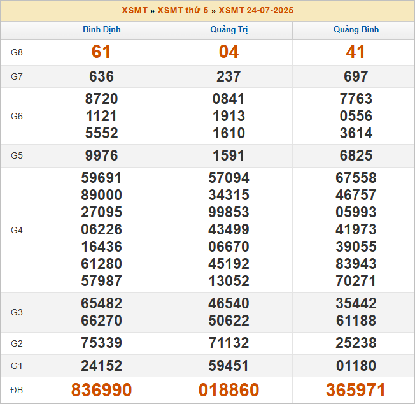Click G4 number 67558

coord(356,178)
